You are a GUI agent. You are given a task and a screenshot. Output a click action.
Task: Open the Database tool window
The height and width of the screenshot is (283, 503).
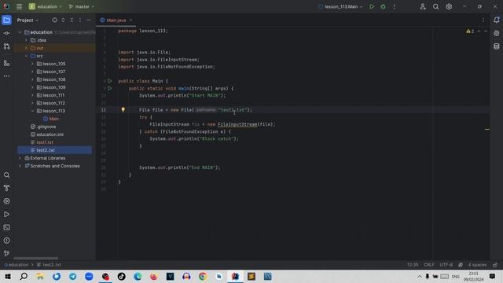coord(497,46)
